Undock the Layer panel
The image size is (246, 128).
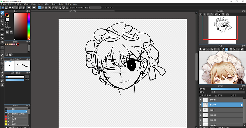[243, 86]
